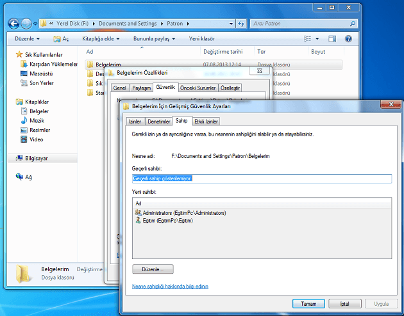The image size is (404, 316).
Task: Click the Geçerli sahibi text field
Action: [x=262, y=178]
